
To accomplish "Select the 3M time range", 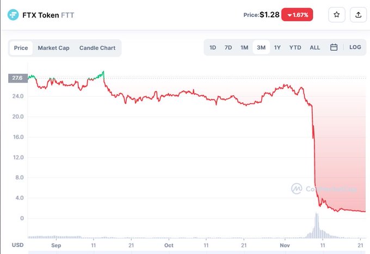I will pyautogui.click(x=261, y=47).
